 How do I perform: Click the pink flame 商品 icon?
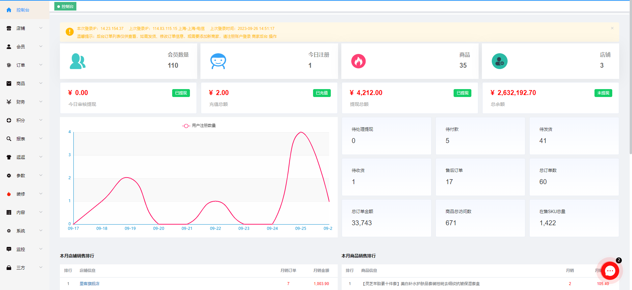358,61
